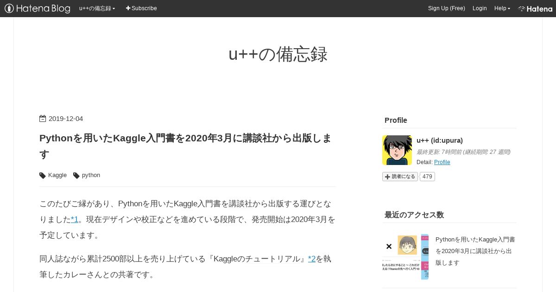Open the u++ (id:upura) profile name
This screenshot has width=556, height=292.
tap(440, 140)
